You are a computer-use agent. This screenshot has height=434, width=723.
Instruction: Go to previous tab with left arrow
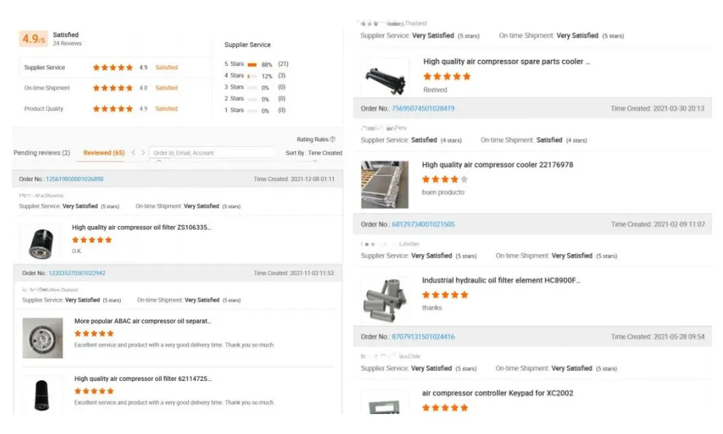click(x=133, y=153)
